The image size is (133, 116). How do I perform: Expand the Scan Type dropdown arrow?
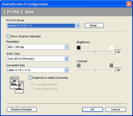66,59
